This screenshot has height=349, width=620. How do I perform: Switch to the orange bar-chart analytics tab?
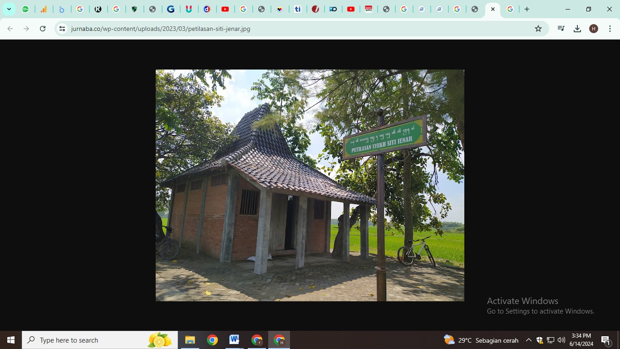(44, 9)
